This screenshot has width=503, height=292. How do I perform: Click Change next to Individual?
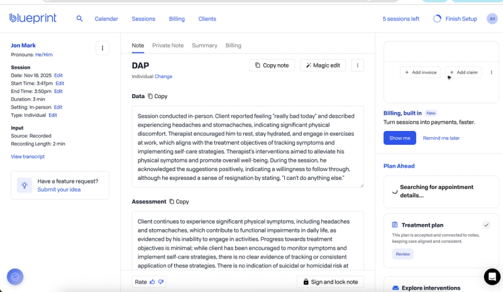(163, 76)
